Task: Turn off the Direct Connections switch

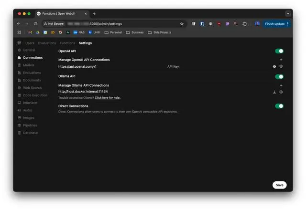Action: [x=279, y=106]
